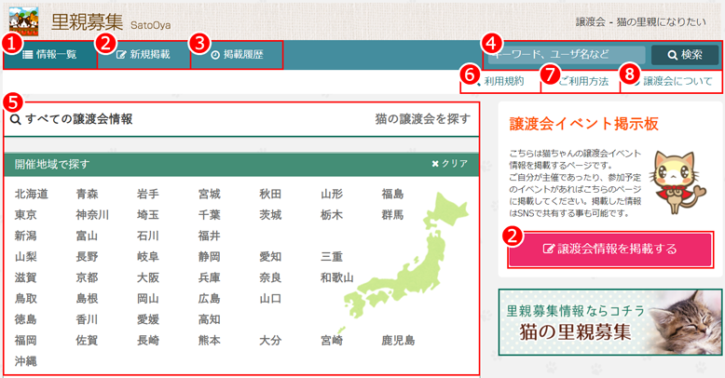This screenshot has width=725, height=378.
Task: Open the 新規掲載 tab
Action: click(143, 55)
